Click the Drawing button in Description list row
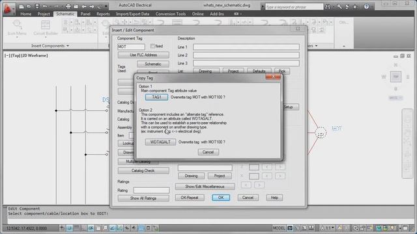 click(x=206, y=71)
